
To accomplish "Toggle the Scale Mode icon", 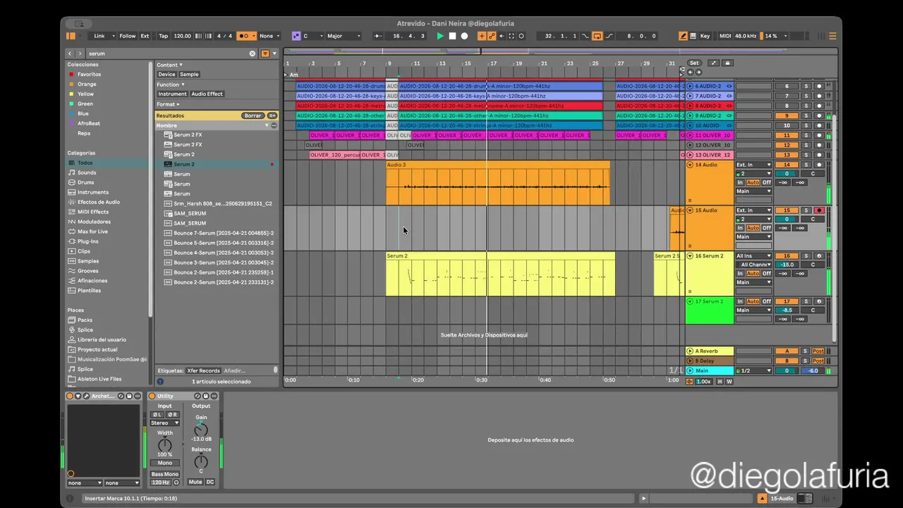I will click(x=296, y=36).
